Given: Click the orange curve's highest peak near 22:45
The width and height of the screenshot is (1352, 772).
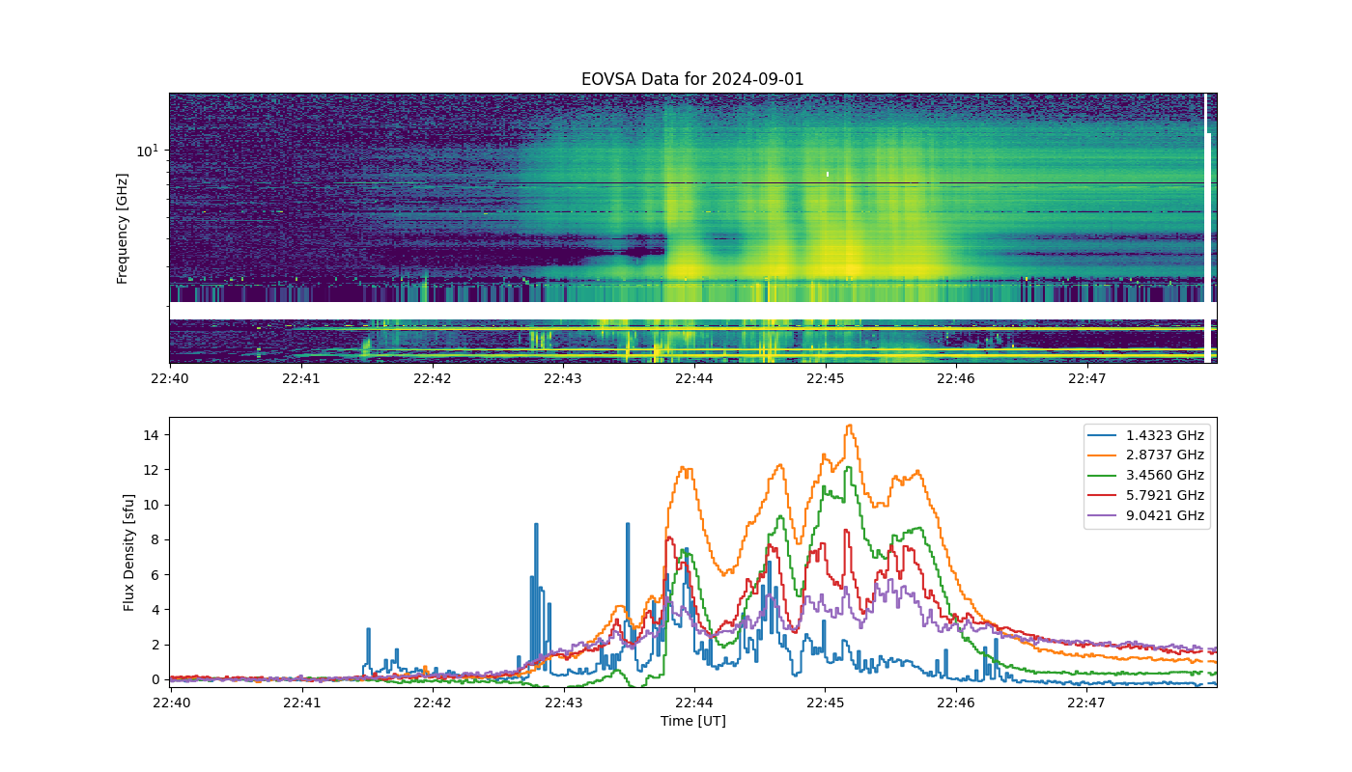Looking at the screenshot, I should (x=849, y=426).
